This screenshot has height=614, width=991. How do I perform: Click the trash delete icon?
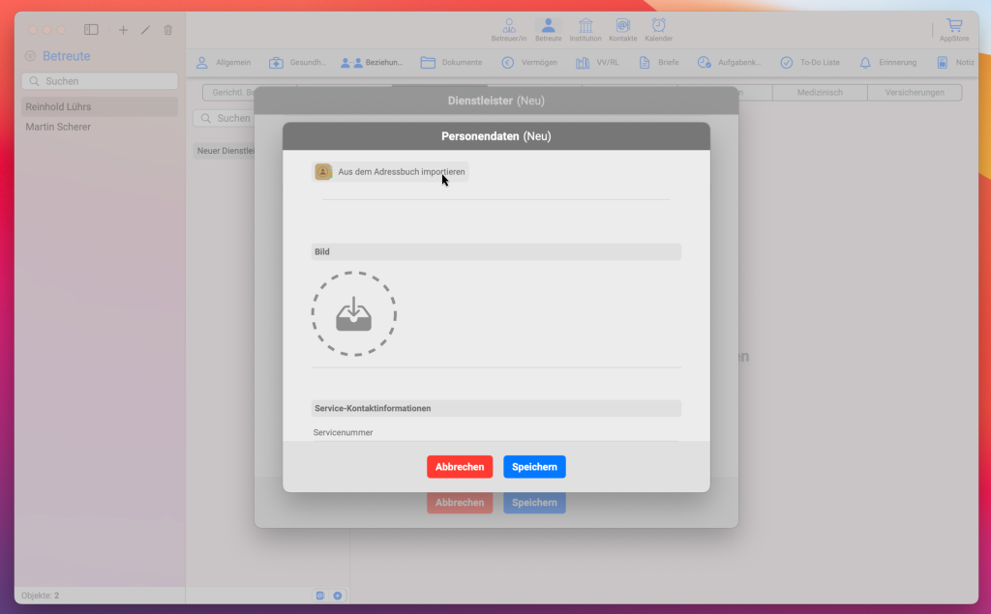[168, 30]
